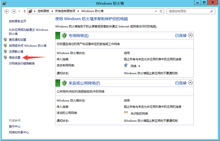Image resolution: width=220 pixels, height=141 pixels.
Task: Click the green shield next to 来宾或公用网络
Action: coord(64,83)
